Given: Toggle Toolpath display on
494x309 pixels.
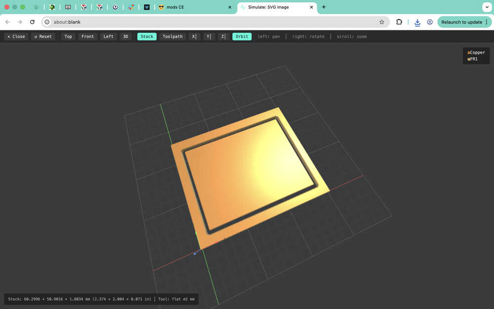Looking at the screenshot, I should pos(172,37).
